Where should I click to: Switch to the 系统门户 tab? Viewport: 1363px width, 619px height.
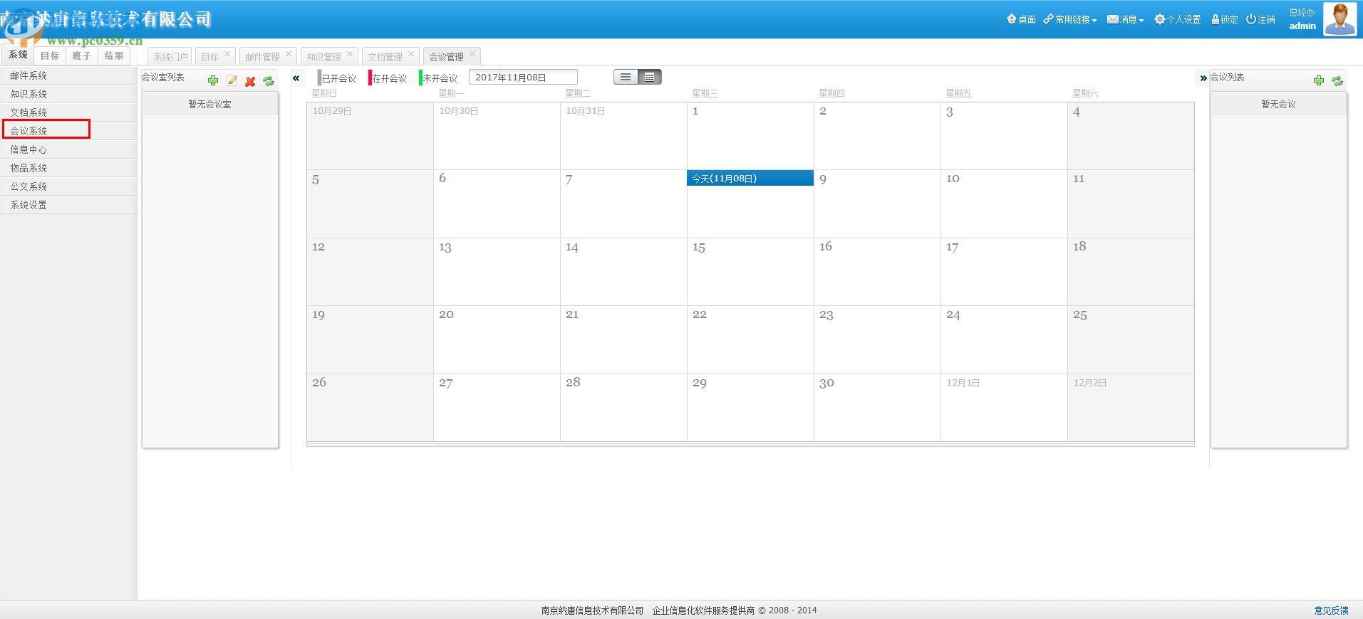coord(170,57)
